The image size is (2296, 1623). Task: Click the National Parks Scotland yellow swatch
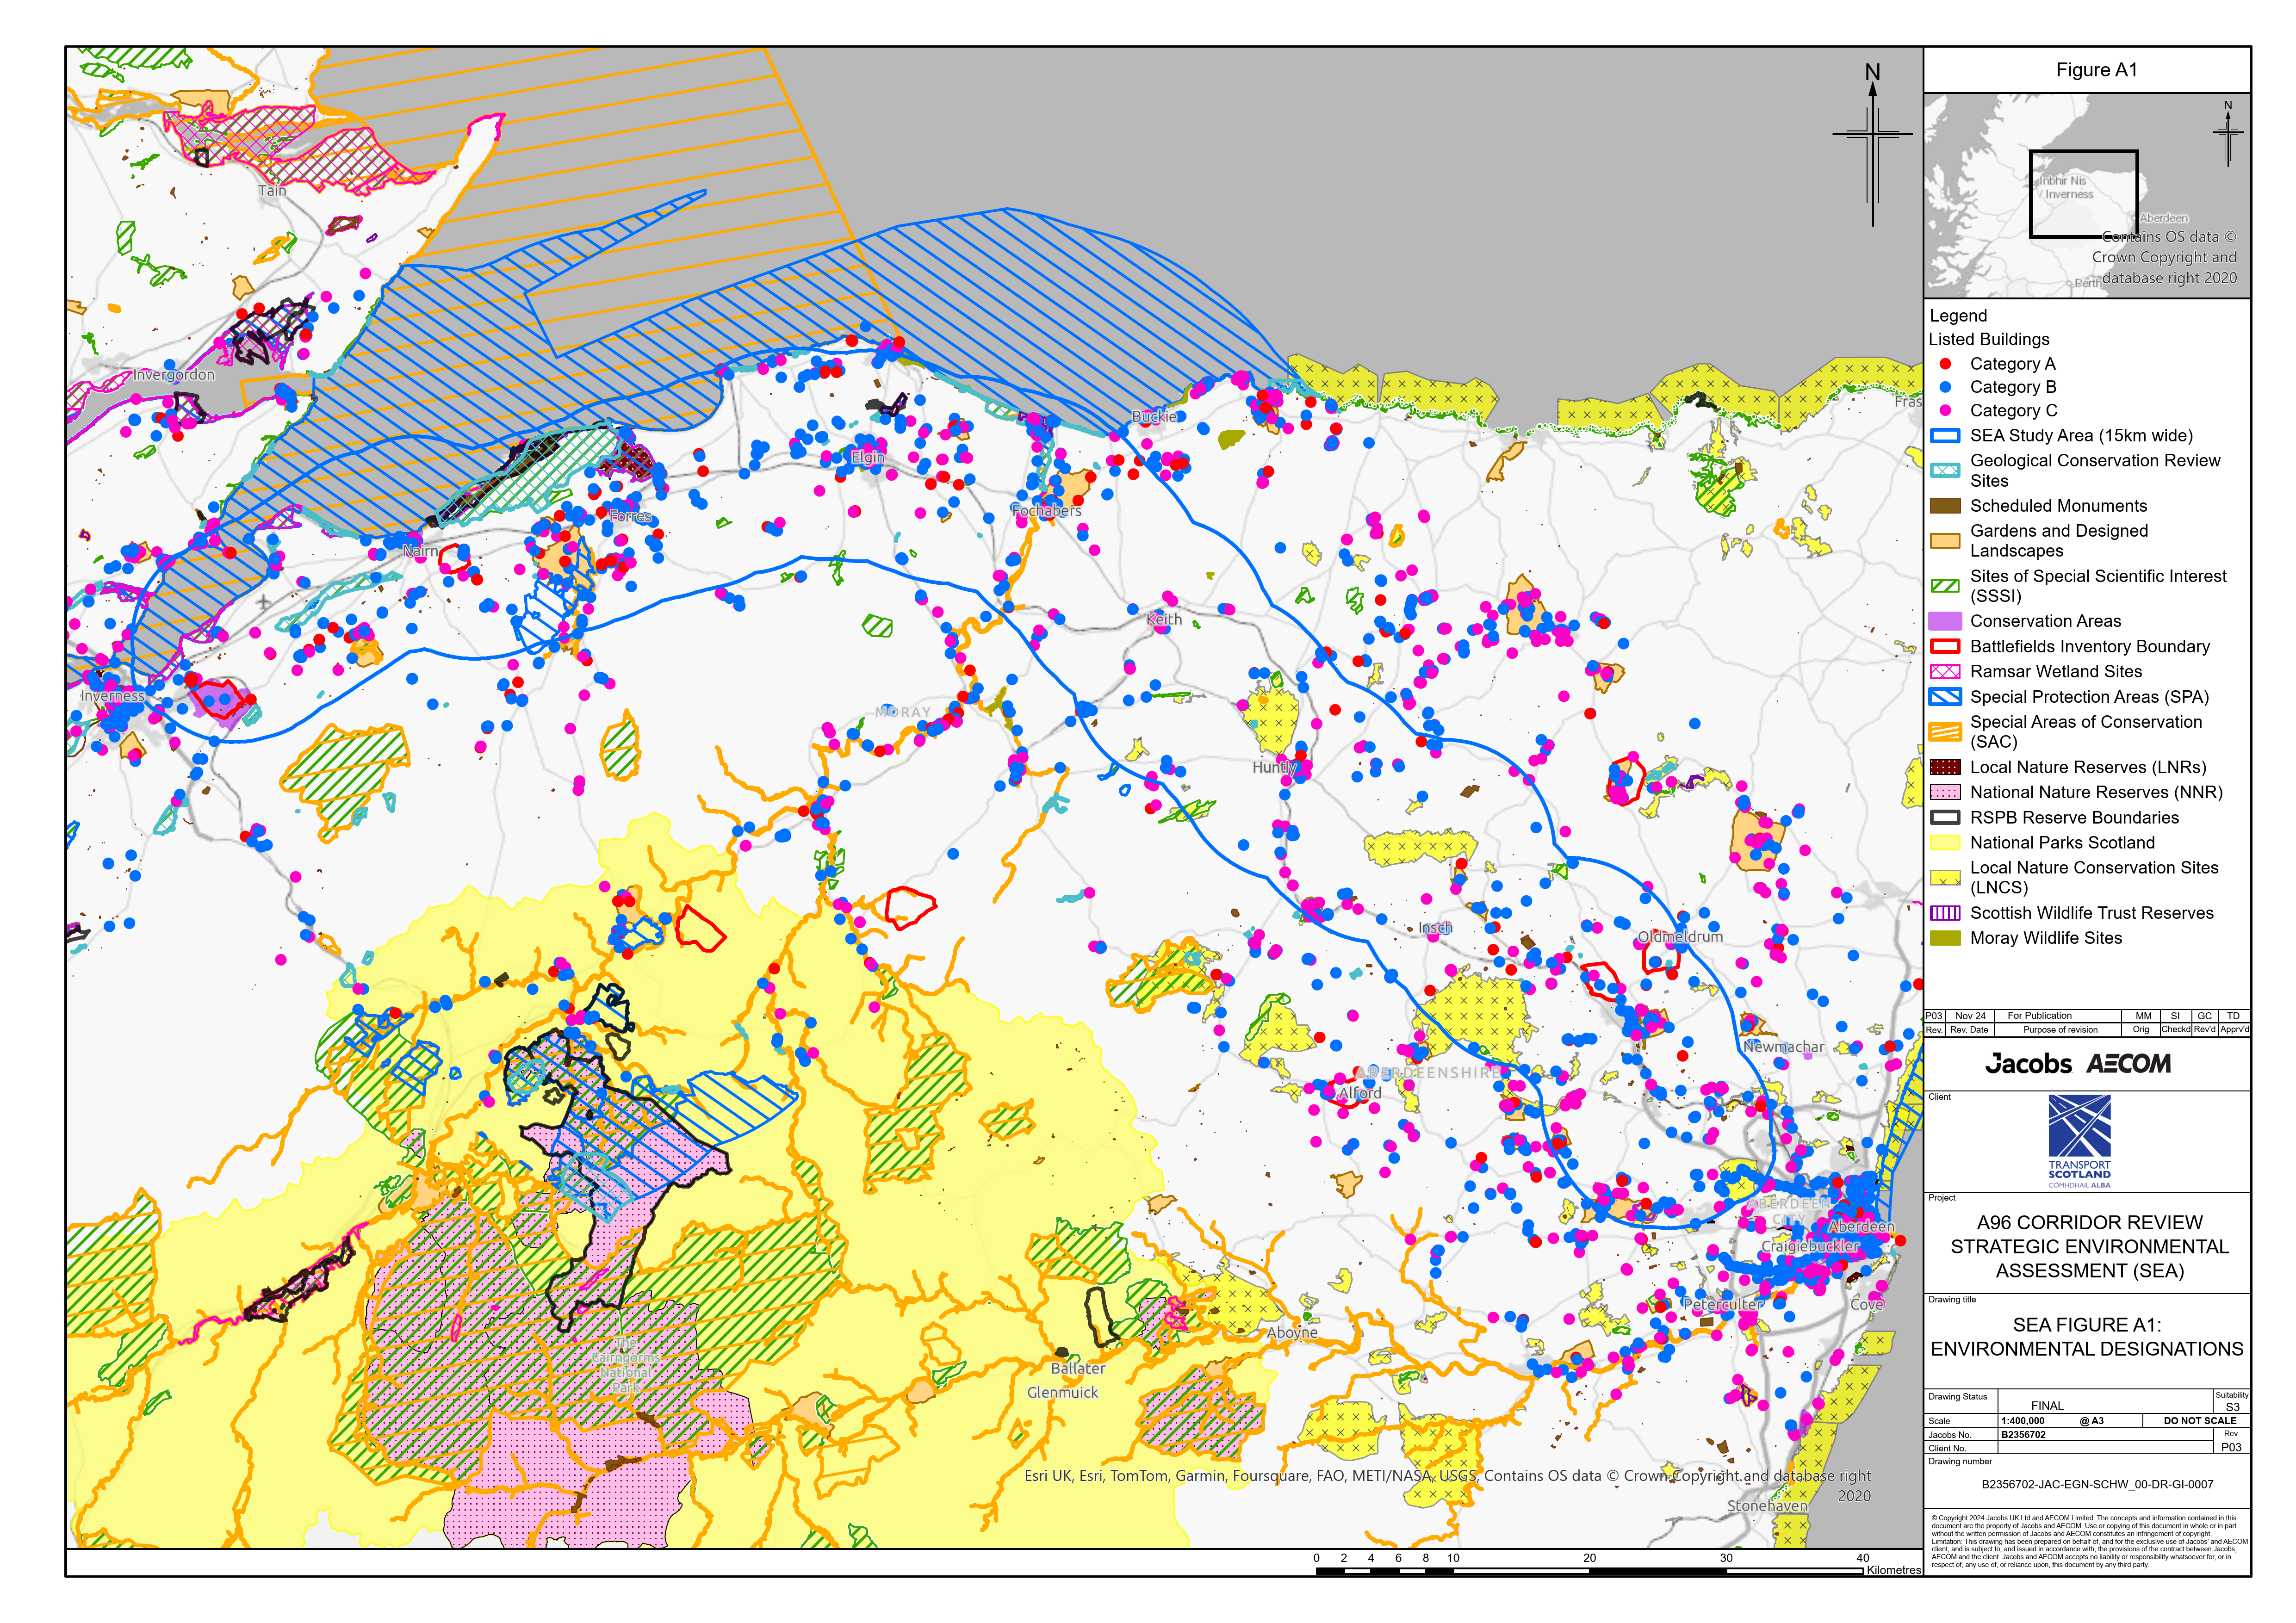[1944, 843]
